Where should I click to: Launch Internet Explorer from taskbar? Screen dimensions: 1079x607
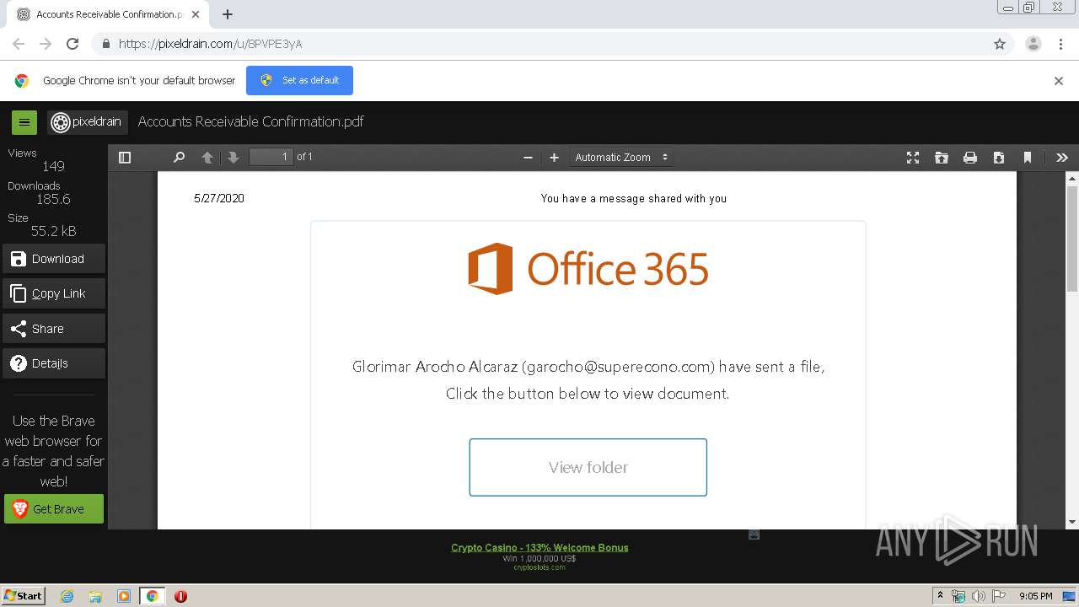(67, 596)
